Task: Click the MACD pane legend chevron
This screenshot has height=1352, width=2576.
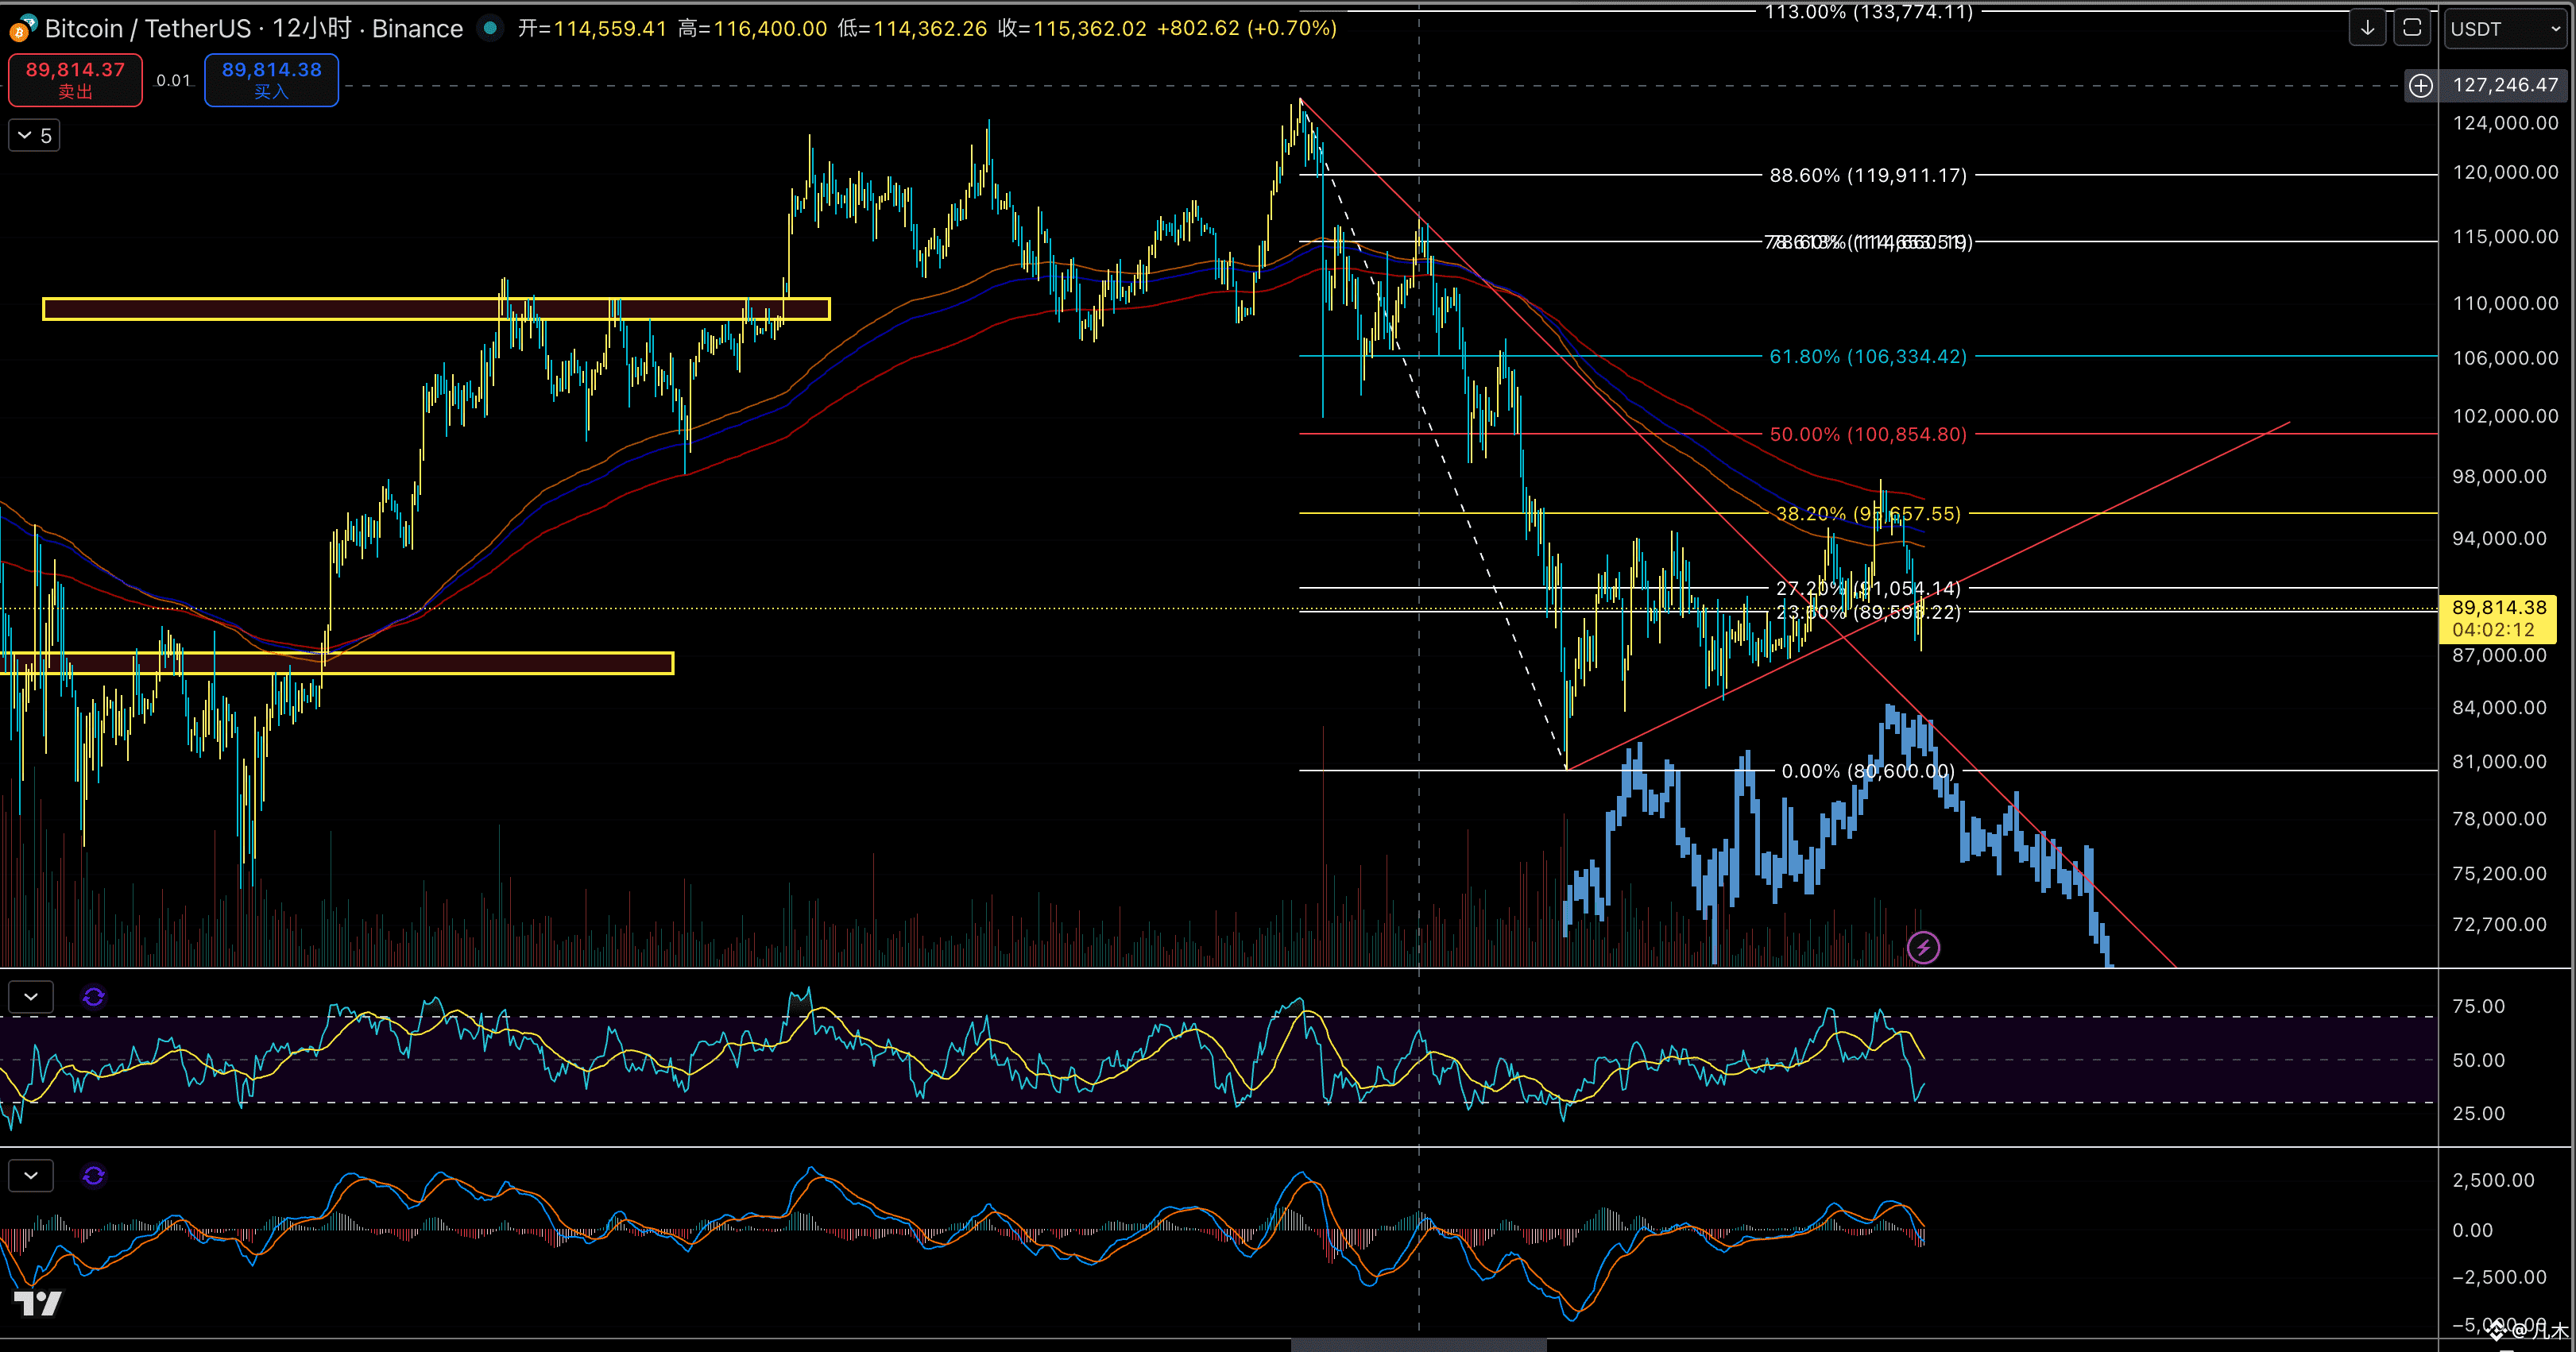Action: [31, 1175]
